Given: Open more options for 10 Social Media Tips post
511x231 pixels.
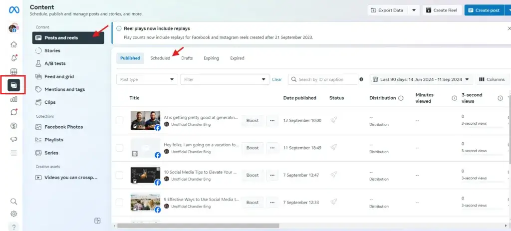Looking at the screenshot, I should [x=272, y=175].
